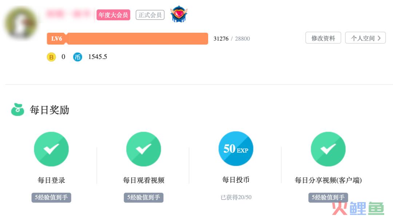
Task: Click the green money bag 每日奖励 icon
Action: point(17,109)
